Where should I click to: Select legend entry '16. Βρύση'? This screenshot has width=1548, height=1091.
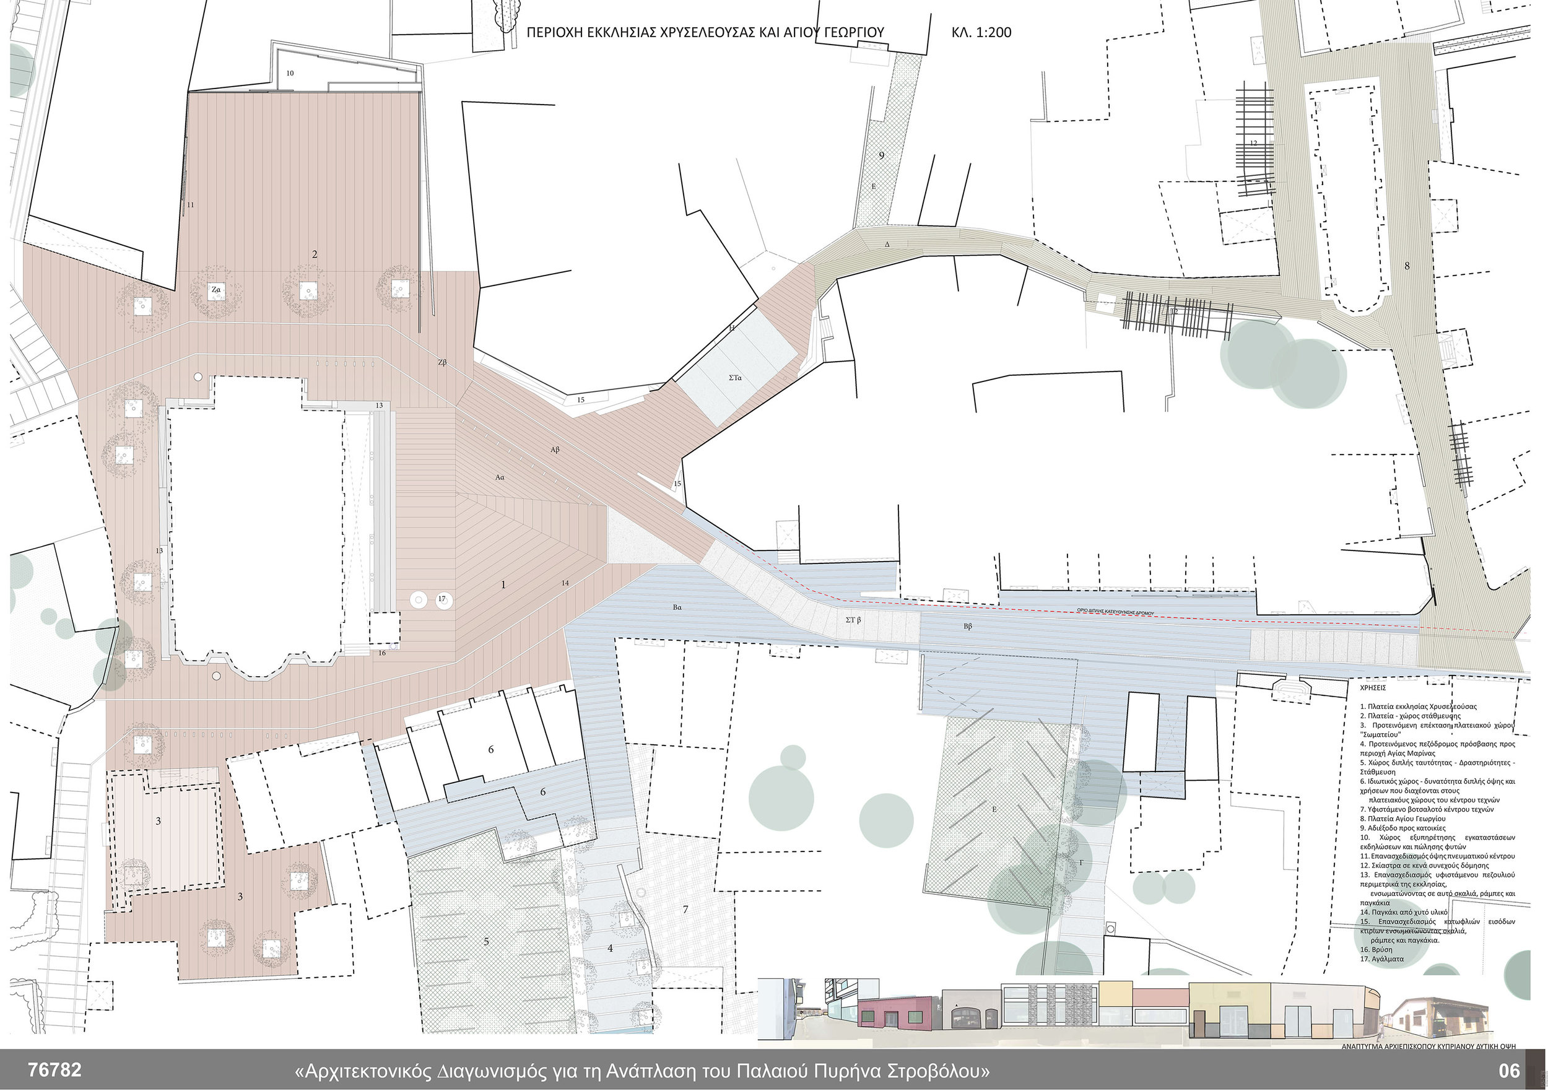click(1376, 949)
